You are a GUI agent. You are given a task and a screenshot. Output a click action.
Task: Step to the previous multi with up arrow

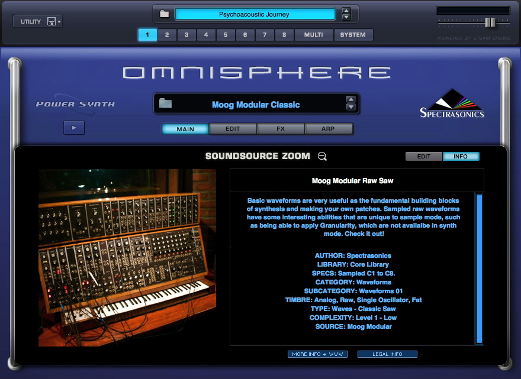coord(346,11)
